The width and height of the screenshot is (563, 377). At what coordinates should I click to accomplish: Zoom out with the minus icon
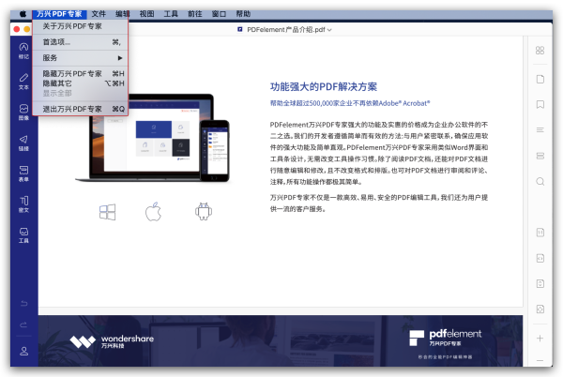tap(540, 360)
